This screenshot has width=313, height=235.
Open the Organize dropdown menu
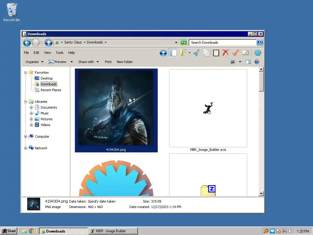pos(34,62)
